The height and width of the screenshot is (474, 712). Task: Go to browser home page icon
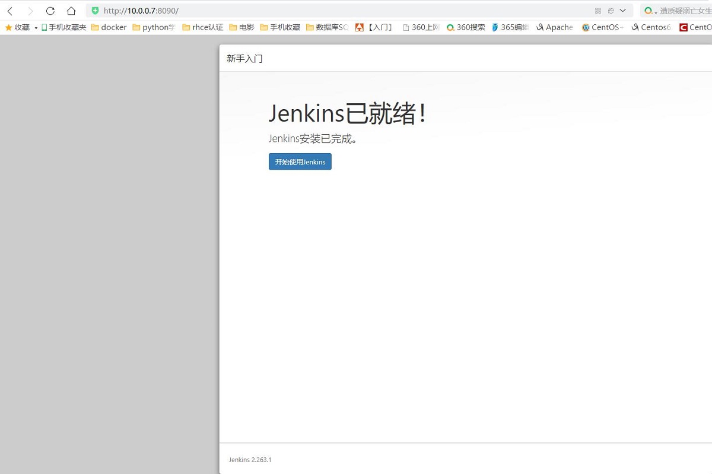[71, 11]
